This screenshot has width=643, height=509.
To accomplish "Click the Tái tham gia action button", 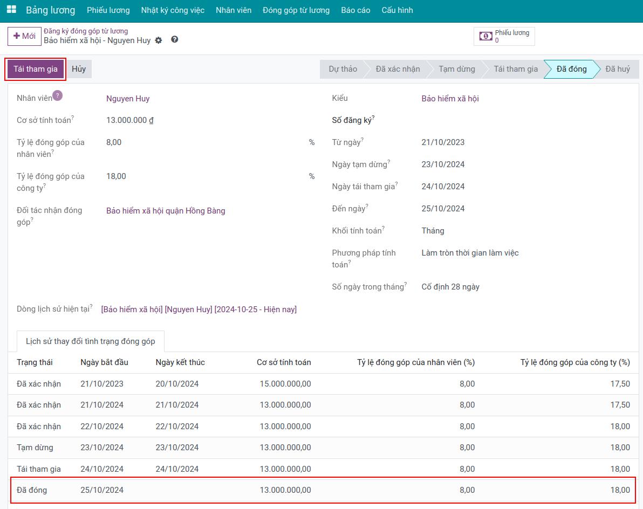I will point(36,69).
